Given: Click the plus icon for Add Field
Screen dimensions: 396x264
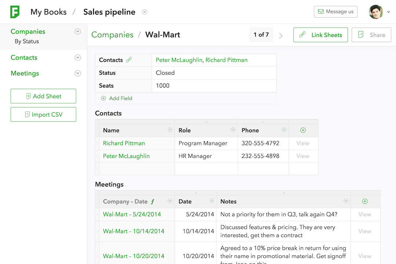Looking at the screenshot, I should pos(103,98).
